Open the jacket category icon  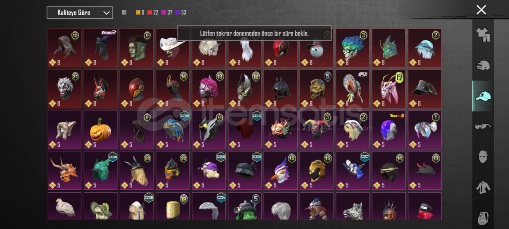(483, 187)
